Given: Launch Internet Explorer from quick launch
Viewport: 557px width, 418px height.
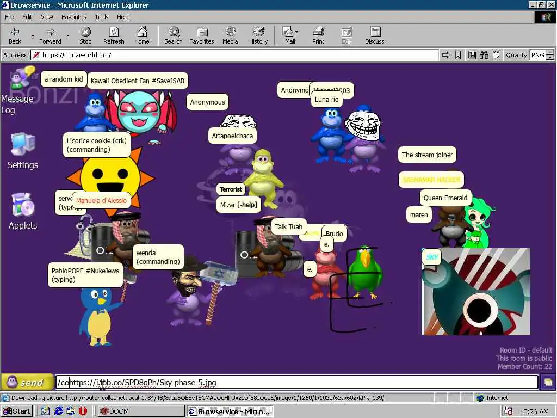Looking at the screenshot, I should [58, 411].
